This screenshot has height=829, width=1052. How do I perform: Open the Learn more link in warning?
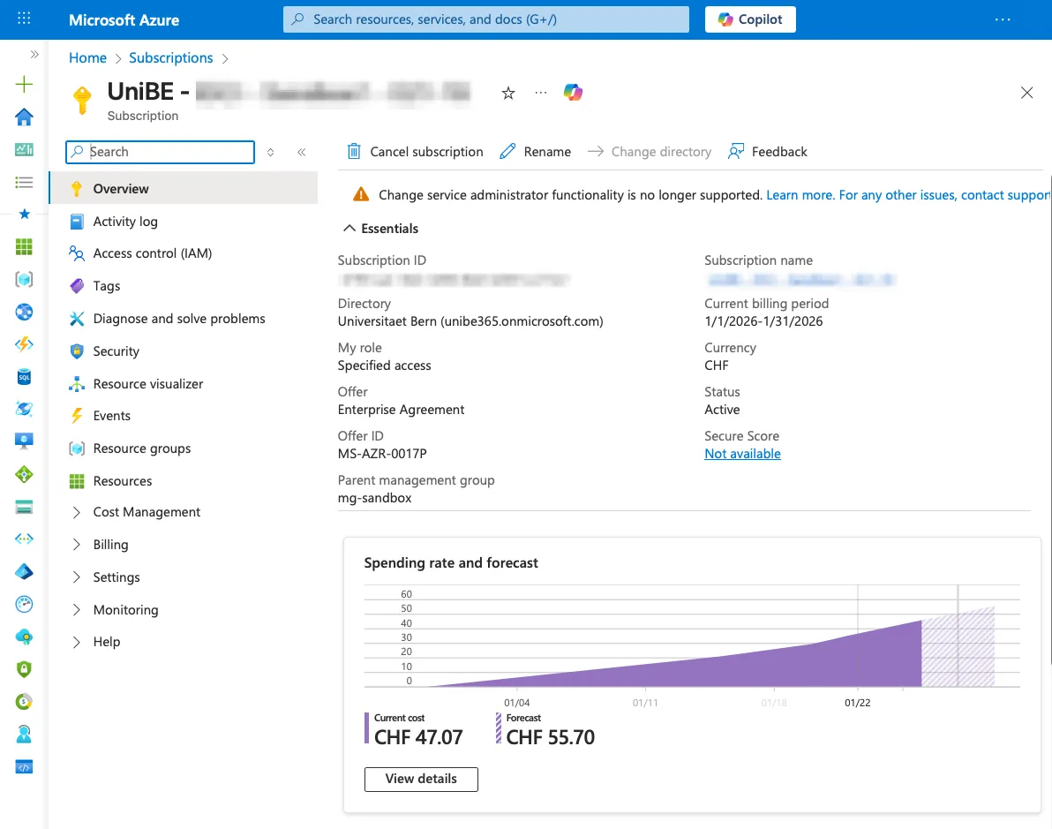pyautogui.click(x=800, y=194)
